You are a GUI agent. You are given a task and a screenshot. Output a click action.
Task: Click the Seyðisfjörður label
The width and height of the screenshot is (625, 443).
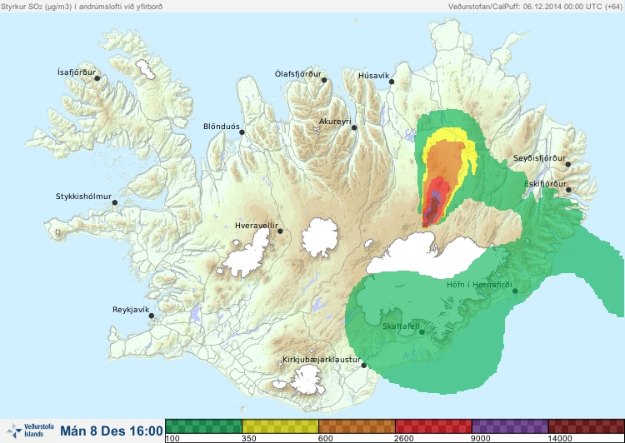[x=539, y=158]
